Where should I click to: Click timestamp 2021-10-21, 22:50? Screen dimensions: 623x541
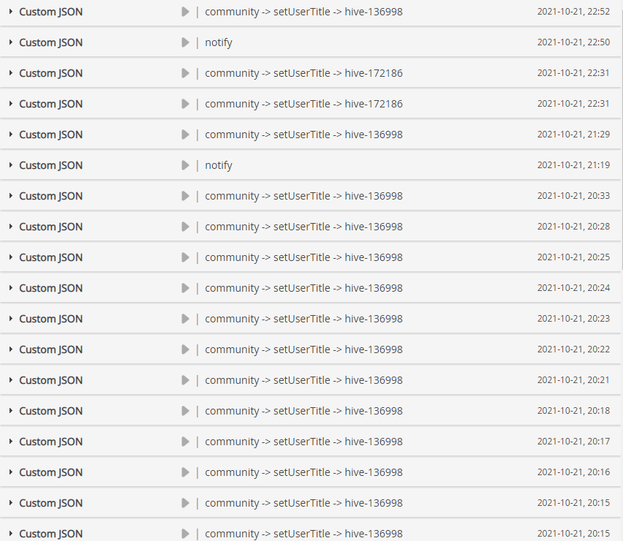point(573,42)
